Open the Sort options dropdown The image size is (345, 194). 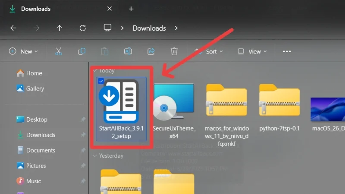(209, 51)
